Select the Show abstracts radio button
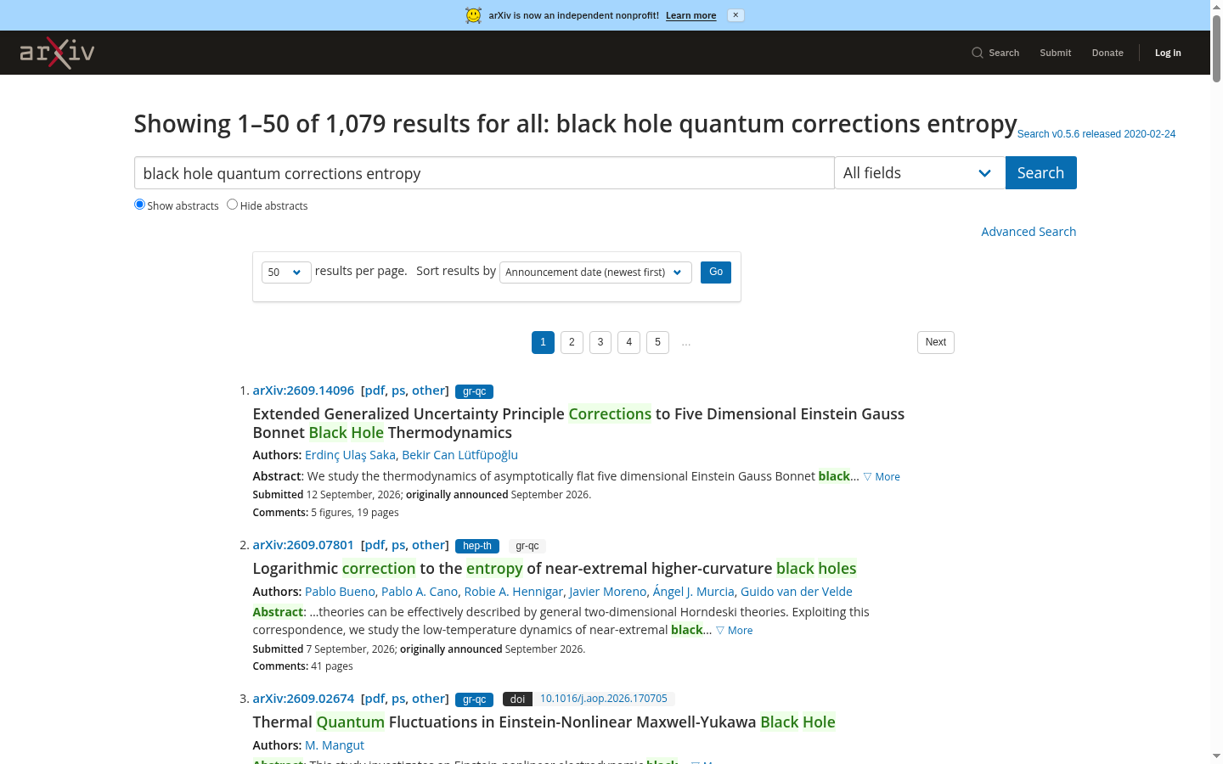This screenshot has height=764, width=1223. pos(139,205)
